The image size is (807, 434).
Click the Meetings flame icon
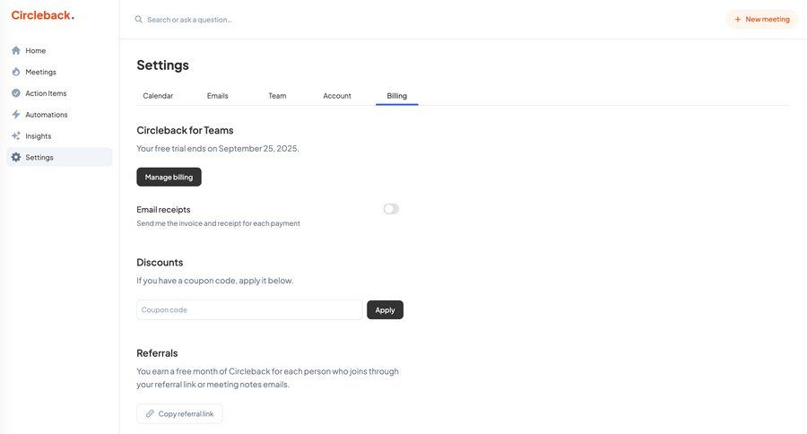(x=16, y=72)
